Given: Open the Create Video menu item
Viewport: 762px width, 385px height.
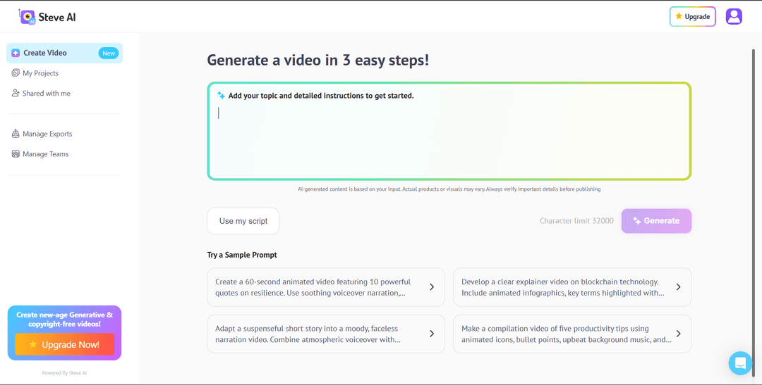Looking at the screenshot, I should [64, 53].
